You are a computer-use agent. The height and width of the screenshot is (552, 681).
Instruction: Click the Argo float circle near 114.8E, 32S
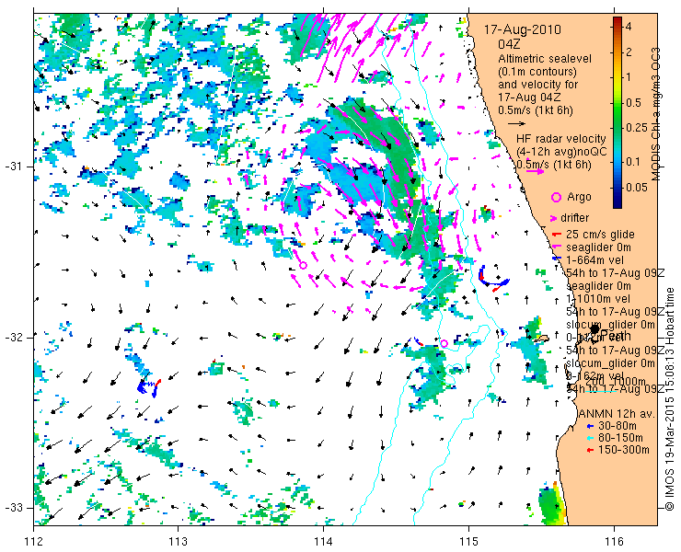pyautogui.click(x=444, y=343)
